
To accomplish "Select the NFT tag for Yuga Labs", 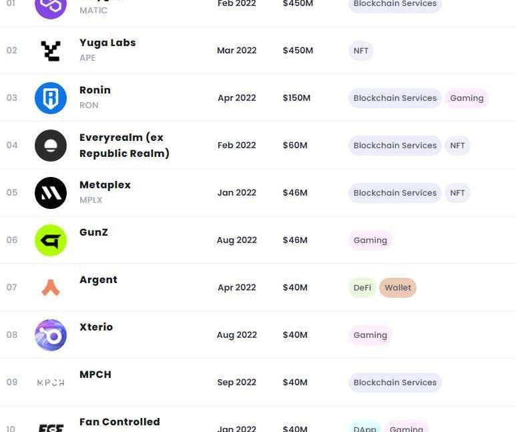I will point(361,51).
